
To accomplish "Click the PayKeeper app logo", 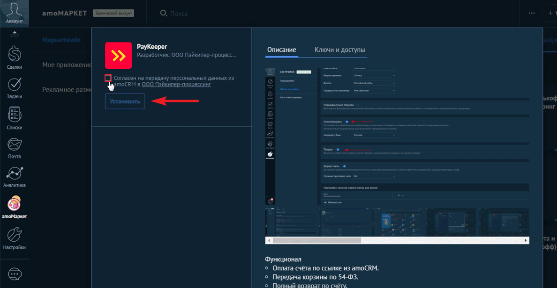I will (118, 56).
